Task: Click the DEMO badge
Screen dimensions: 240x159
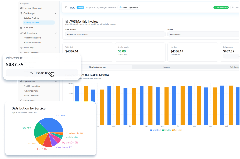Action: click(x=80, y=7)
